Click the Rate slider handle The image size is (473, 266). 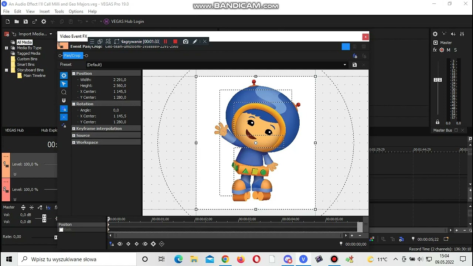tap(56, 237)
